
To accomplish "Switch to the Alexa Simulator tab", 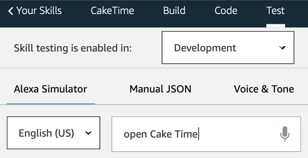I will coord(50,89).
